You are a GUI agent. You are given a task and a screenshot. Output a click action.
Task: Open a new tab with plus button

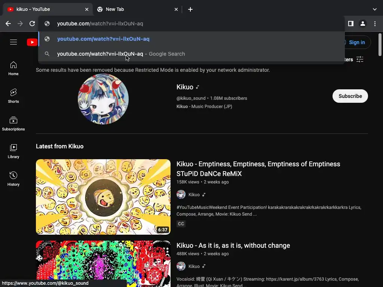pos(190,9)
